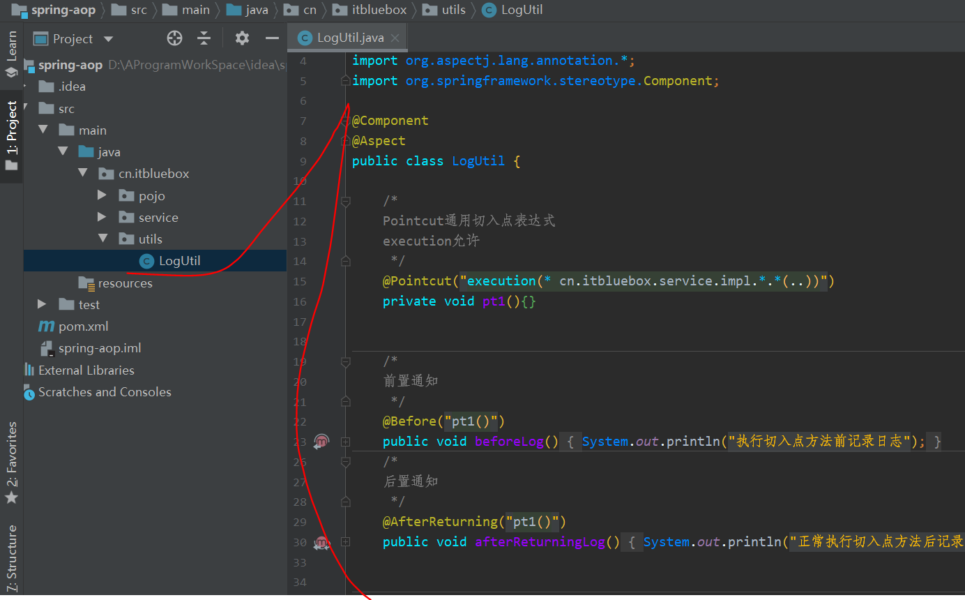The width and height of the screenshot is (965, 600).
Task: Expand the pojo package arrow
Action: click(102, 195)
